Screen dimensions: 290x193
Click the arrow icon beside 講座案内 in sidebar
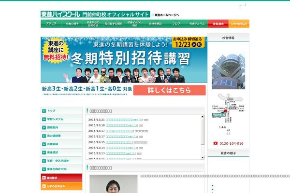(x=44, y=127)
